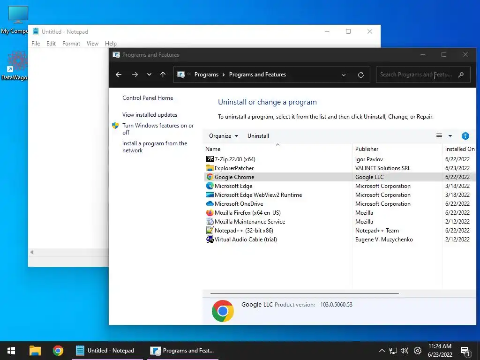Click the control panel icon in address bar
480x360 pixels.
tap(181, 75)
